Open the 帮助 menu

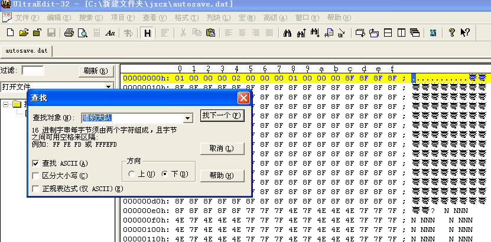[339, 18]
